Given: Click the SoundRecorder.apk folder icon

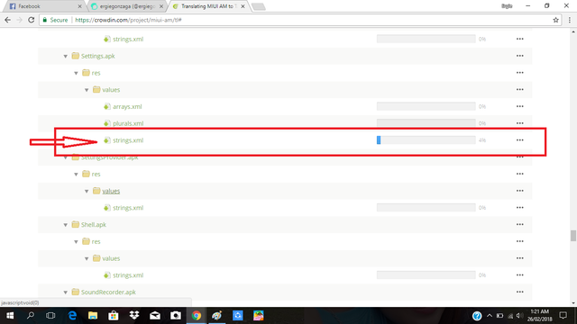Looking at the screenshot, I should (76, 292).
